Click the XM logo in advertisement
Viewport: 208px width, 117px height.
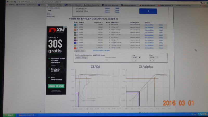(56, 30)
